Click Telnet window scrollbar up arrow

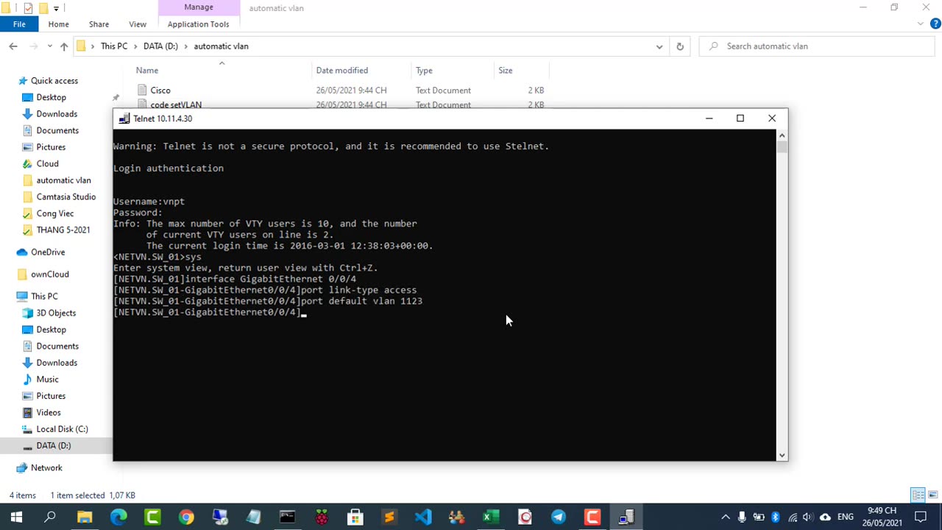click(782, 135)
